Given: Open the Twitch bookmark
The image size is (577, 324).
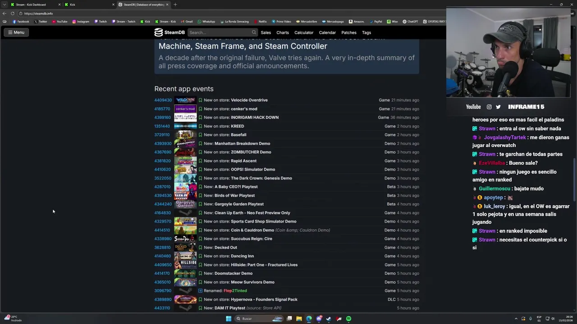Looking at the screenshot, I should pos(101,22).
